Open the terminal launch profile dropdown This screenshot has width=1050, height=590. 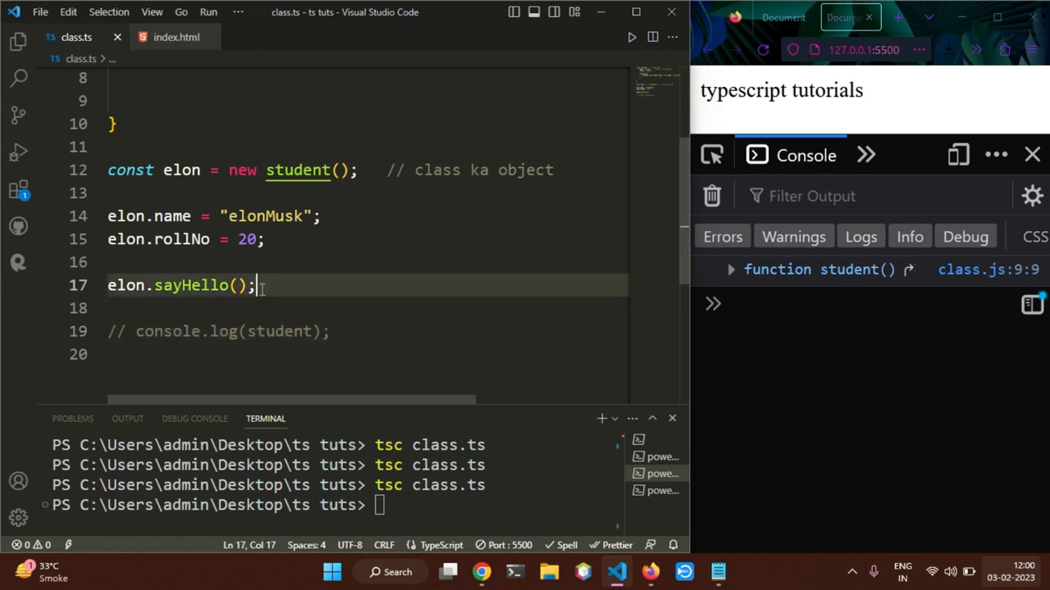[x=614, y=418]
